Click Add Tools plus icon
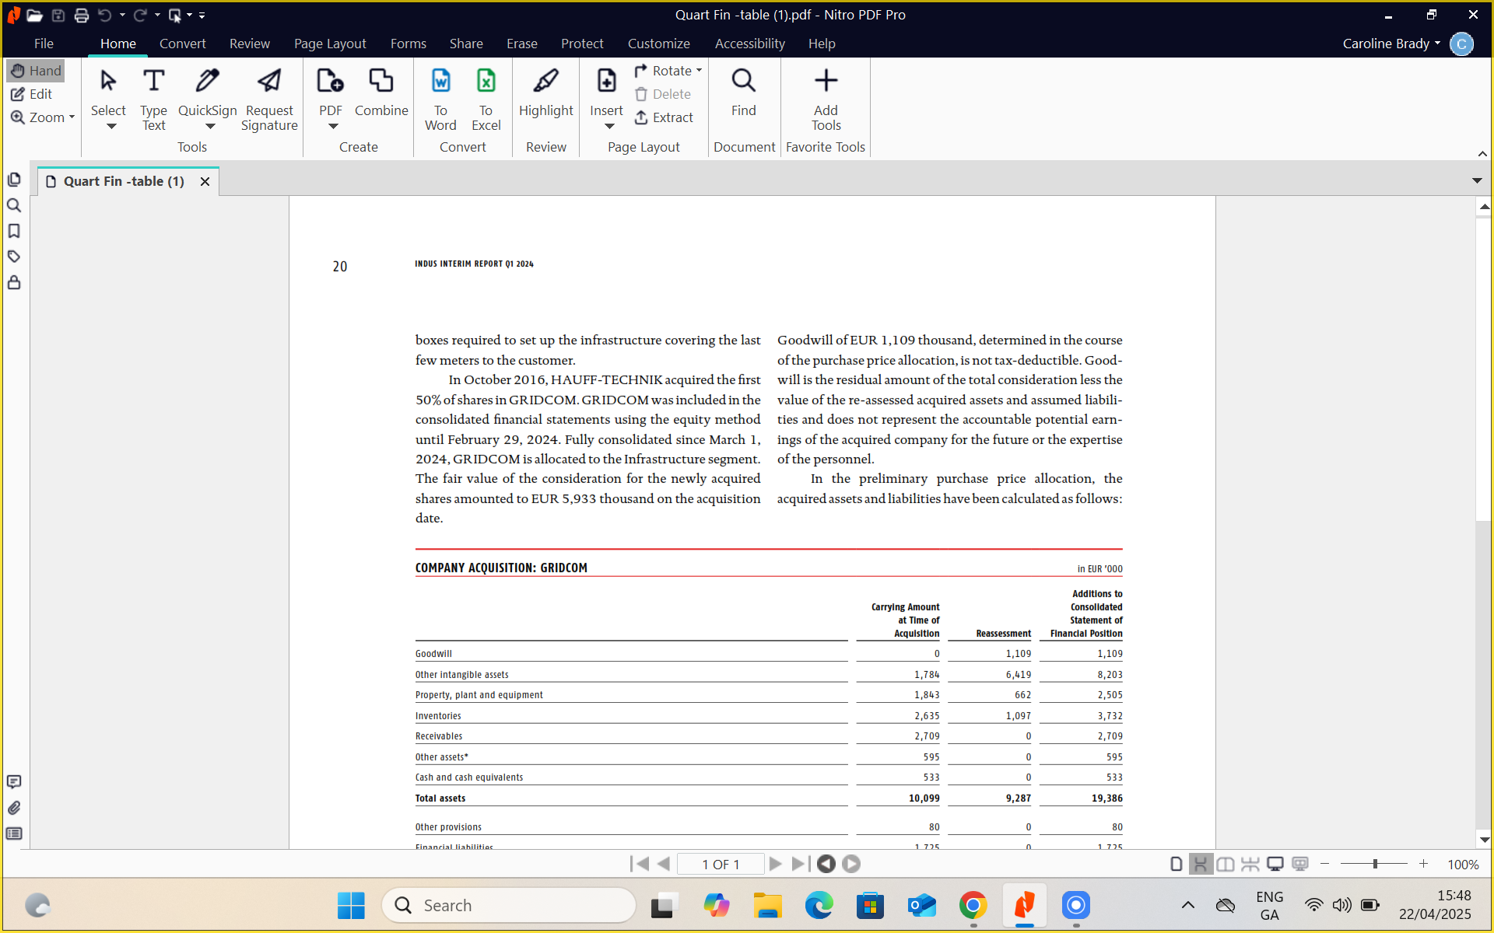The height and width of the screenshot is (933, 1494). pos(826,80)
